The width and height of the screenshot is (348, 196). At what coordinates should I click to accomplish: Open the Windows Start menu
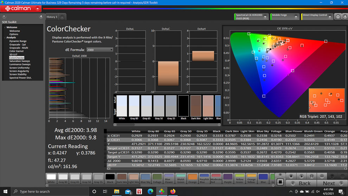pyautogui.click(x=5, y=191)
